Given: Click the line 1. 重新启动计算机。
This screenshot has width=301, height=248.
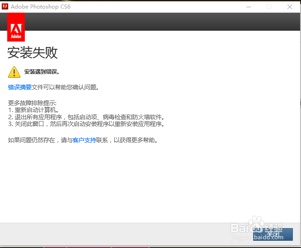Looking at the screenshot, I should 33,110.
